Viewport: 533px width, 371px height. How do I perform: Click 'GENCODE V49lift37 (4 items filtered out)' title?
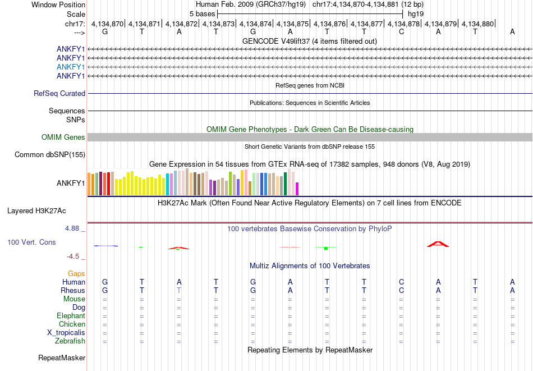tap(310, 41)
